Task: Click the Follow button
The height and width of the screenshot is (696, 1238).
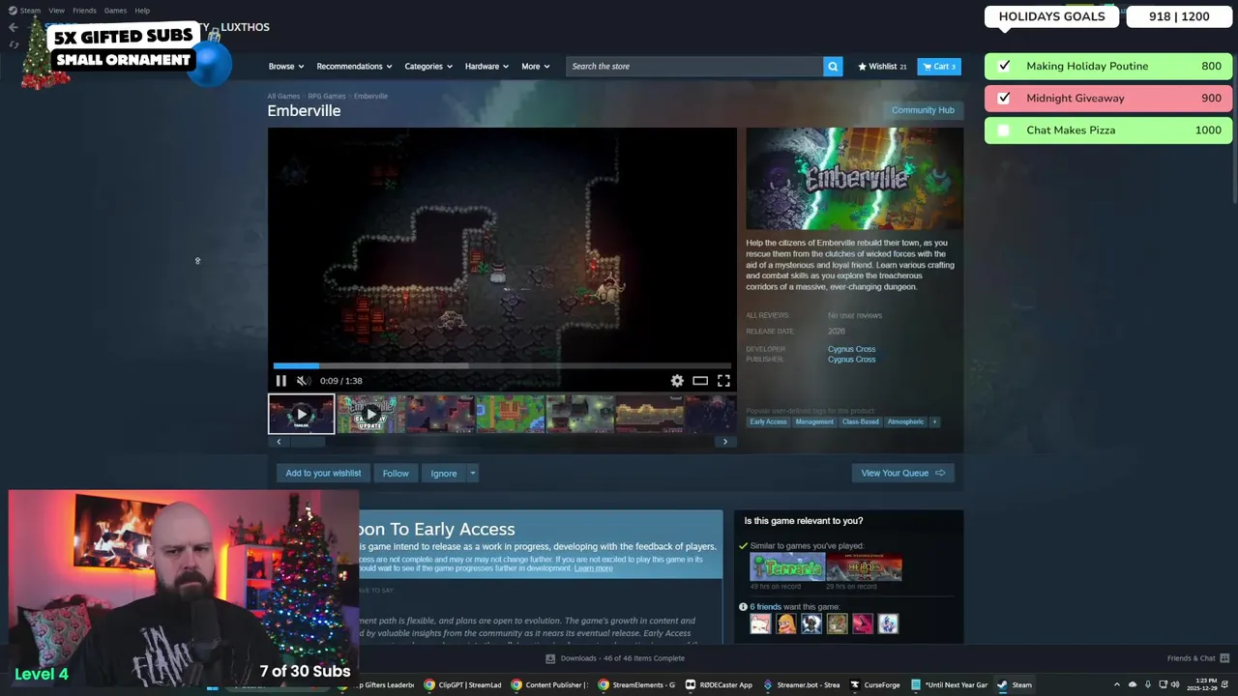Action: click(396, 473)
